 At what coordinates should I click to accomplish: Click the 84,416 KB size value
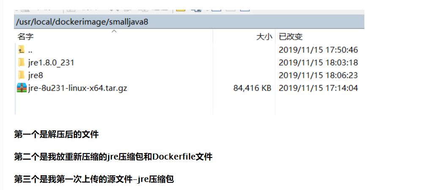point(252,88)
